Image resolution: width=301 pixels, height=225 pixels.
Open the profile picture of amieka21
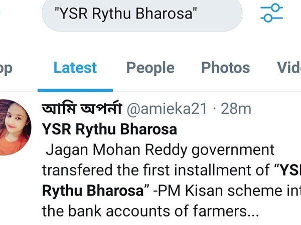point(15,127)
